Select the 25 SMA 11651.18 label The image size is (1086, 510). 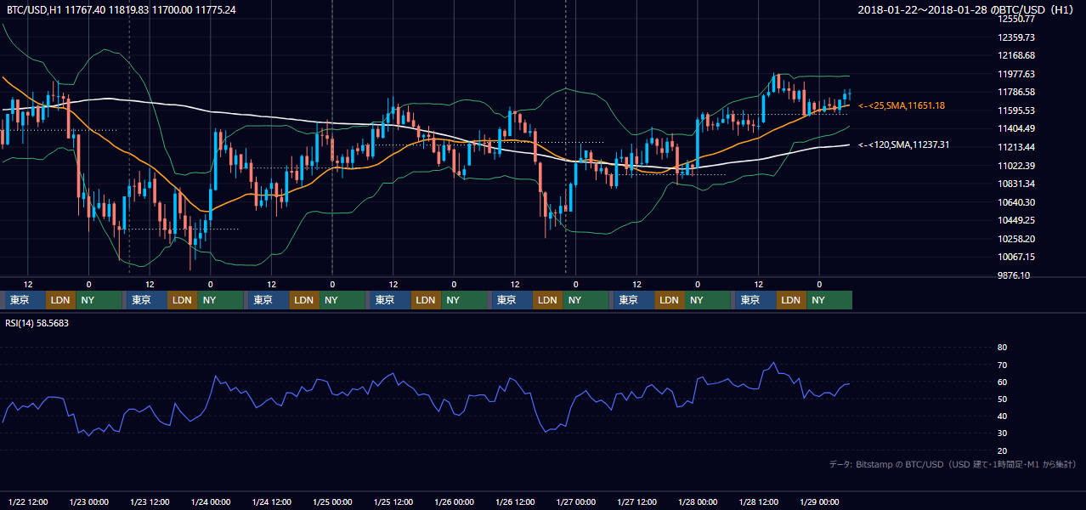click(x=902, y=105)
